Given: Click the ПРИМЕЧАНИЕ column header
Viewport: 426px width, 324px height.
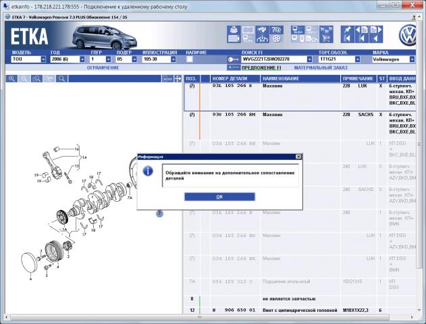Looking at the screenshot, I should tap(358, 79).
